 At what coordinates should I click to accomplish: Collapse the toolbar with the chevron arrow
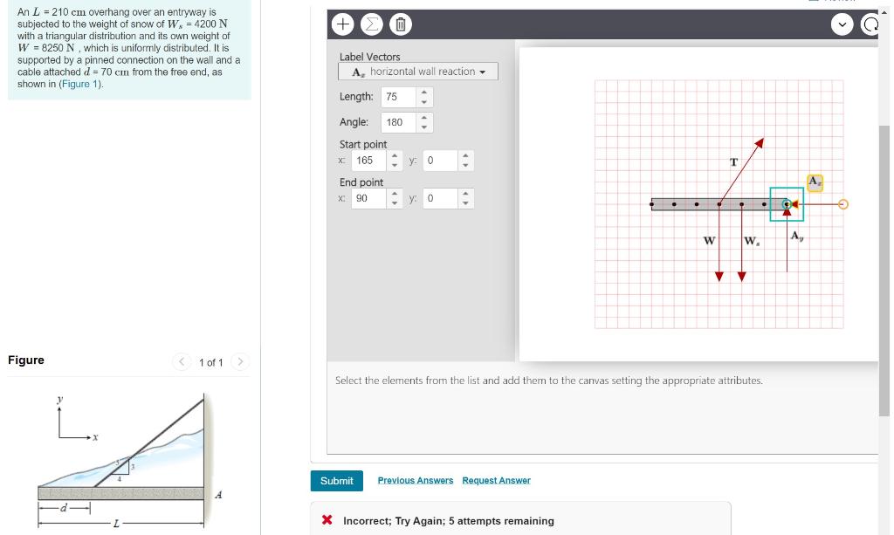tap(842, 25)
